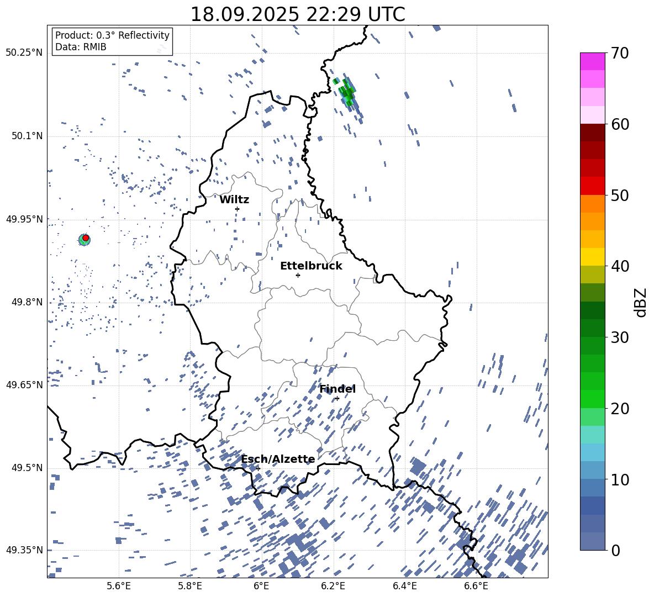The width and height of the screenshot is (654, 597).
Task: Click the 49.5°N latitude label
Action: pyautogui.click(x=27, y=468)
